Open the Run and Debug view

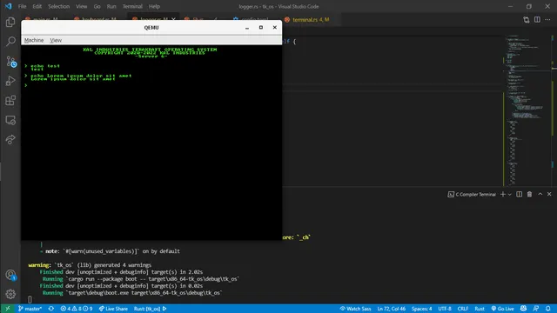pos(10,81)
